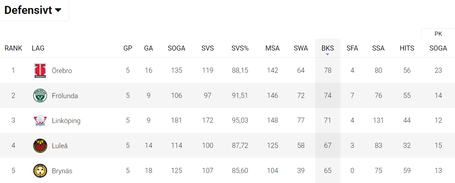
Task: Click the Linköping team logo
Action: coord(40,121)
